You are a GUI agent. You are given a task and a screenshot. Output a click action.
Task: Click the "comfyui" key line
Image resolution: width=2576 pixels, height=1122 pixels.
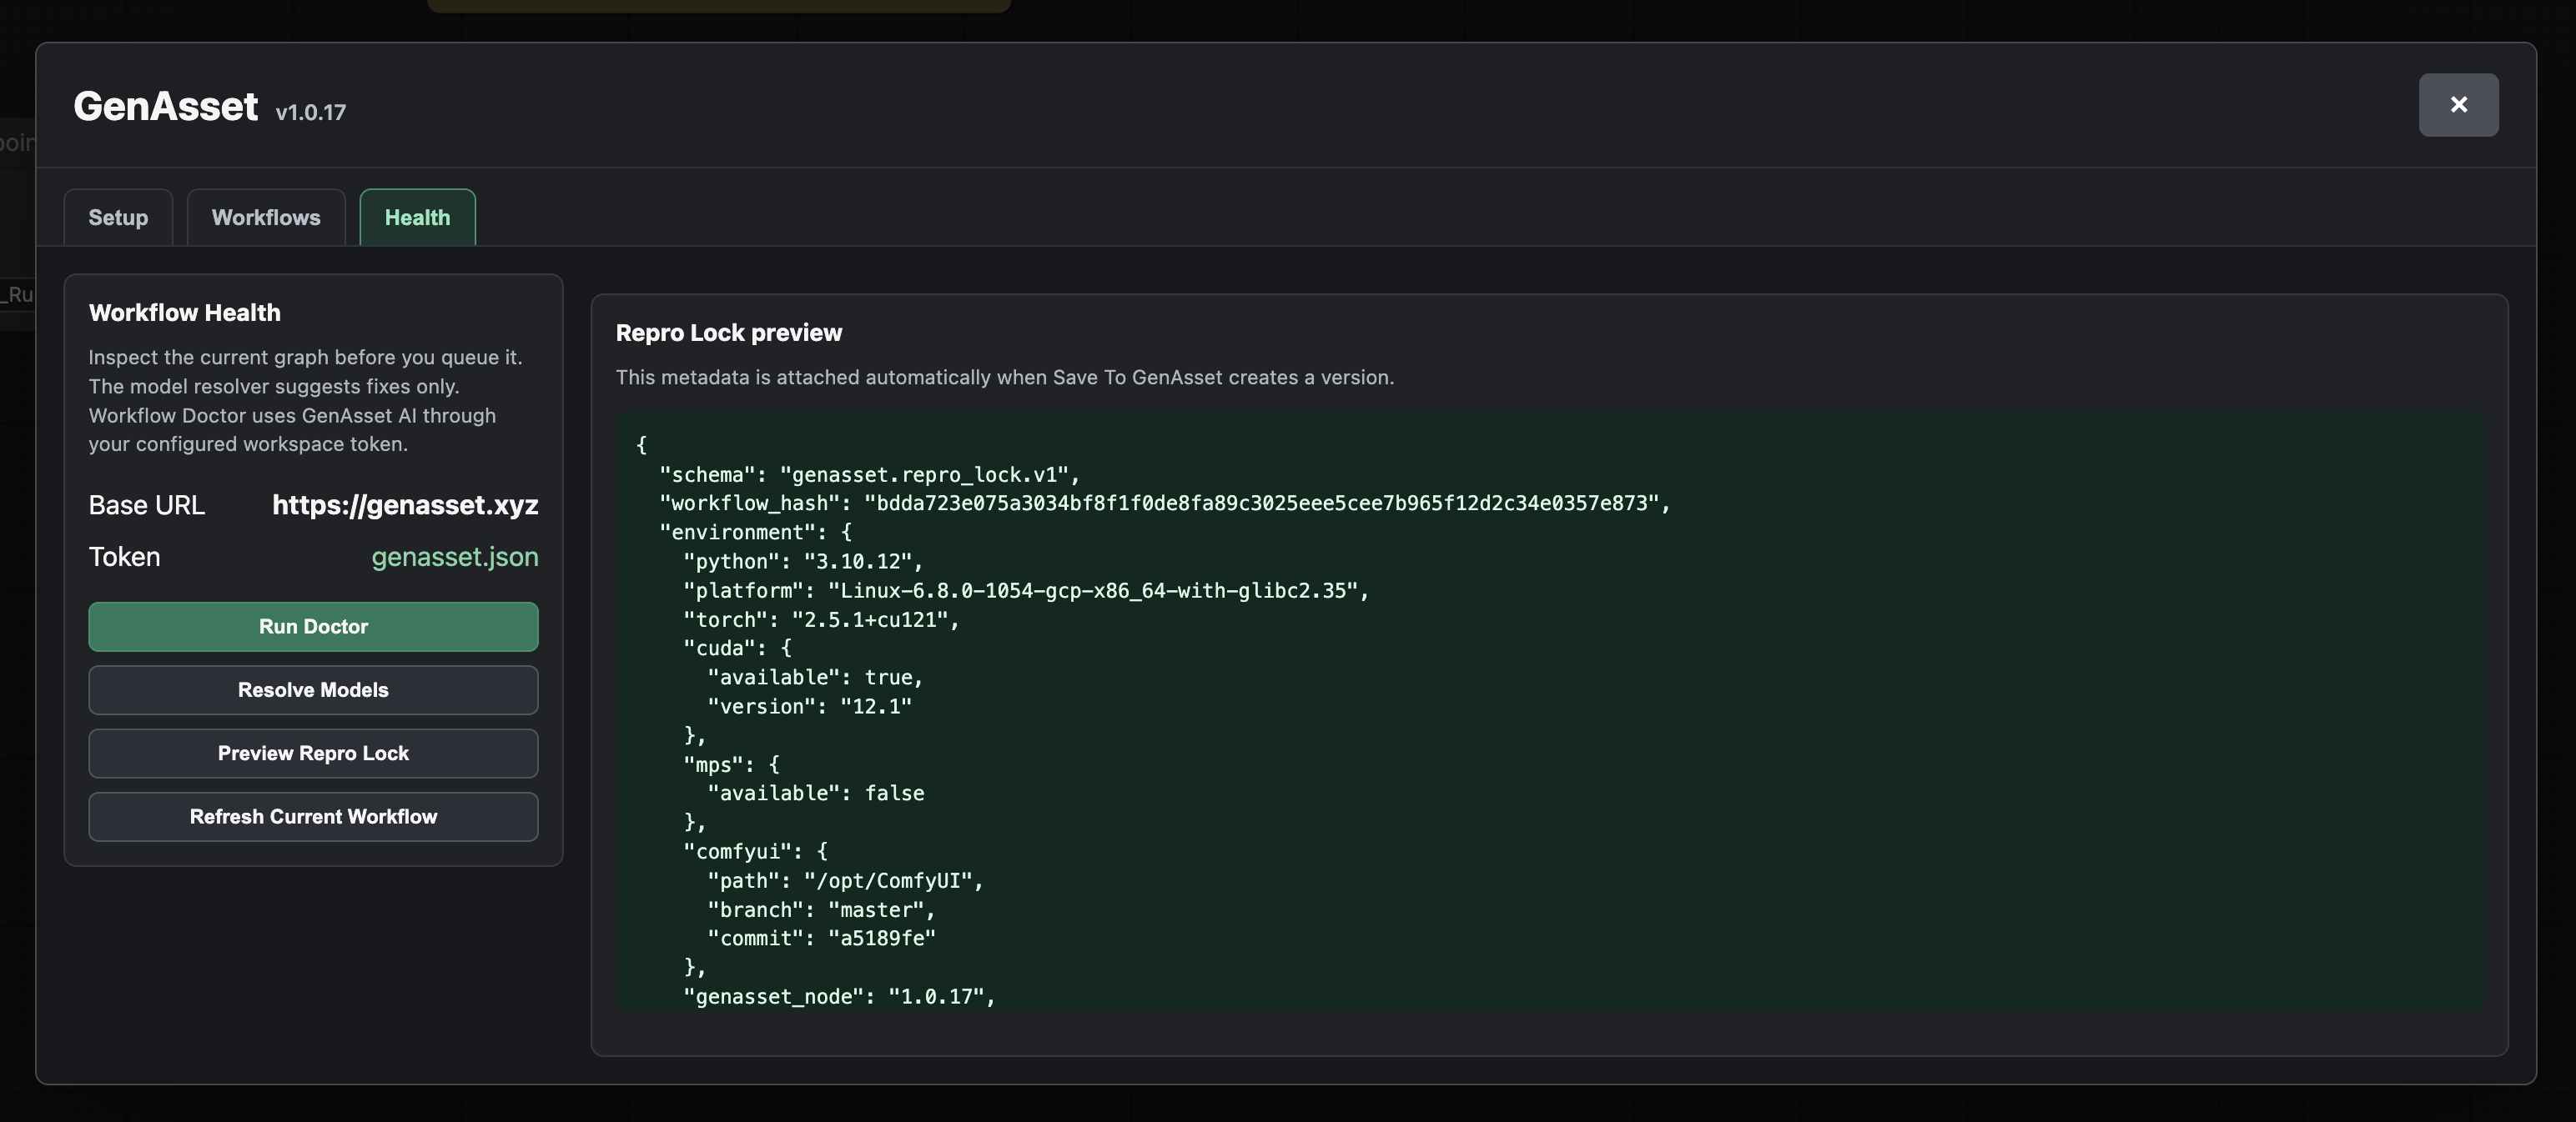pyautogui.click(x=756, y=851)
